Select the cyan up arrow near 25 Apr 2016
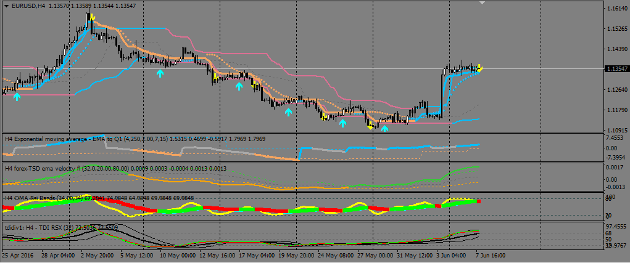This screenshot has width=630, height=263. pyautogui.click(x=17, y=97)
